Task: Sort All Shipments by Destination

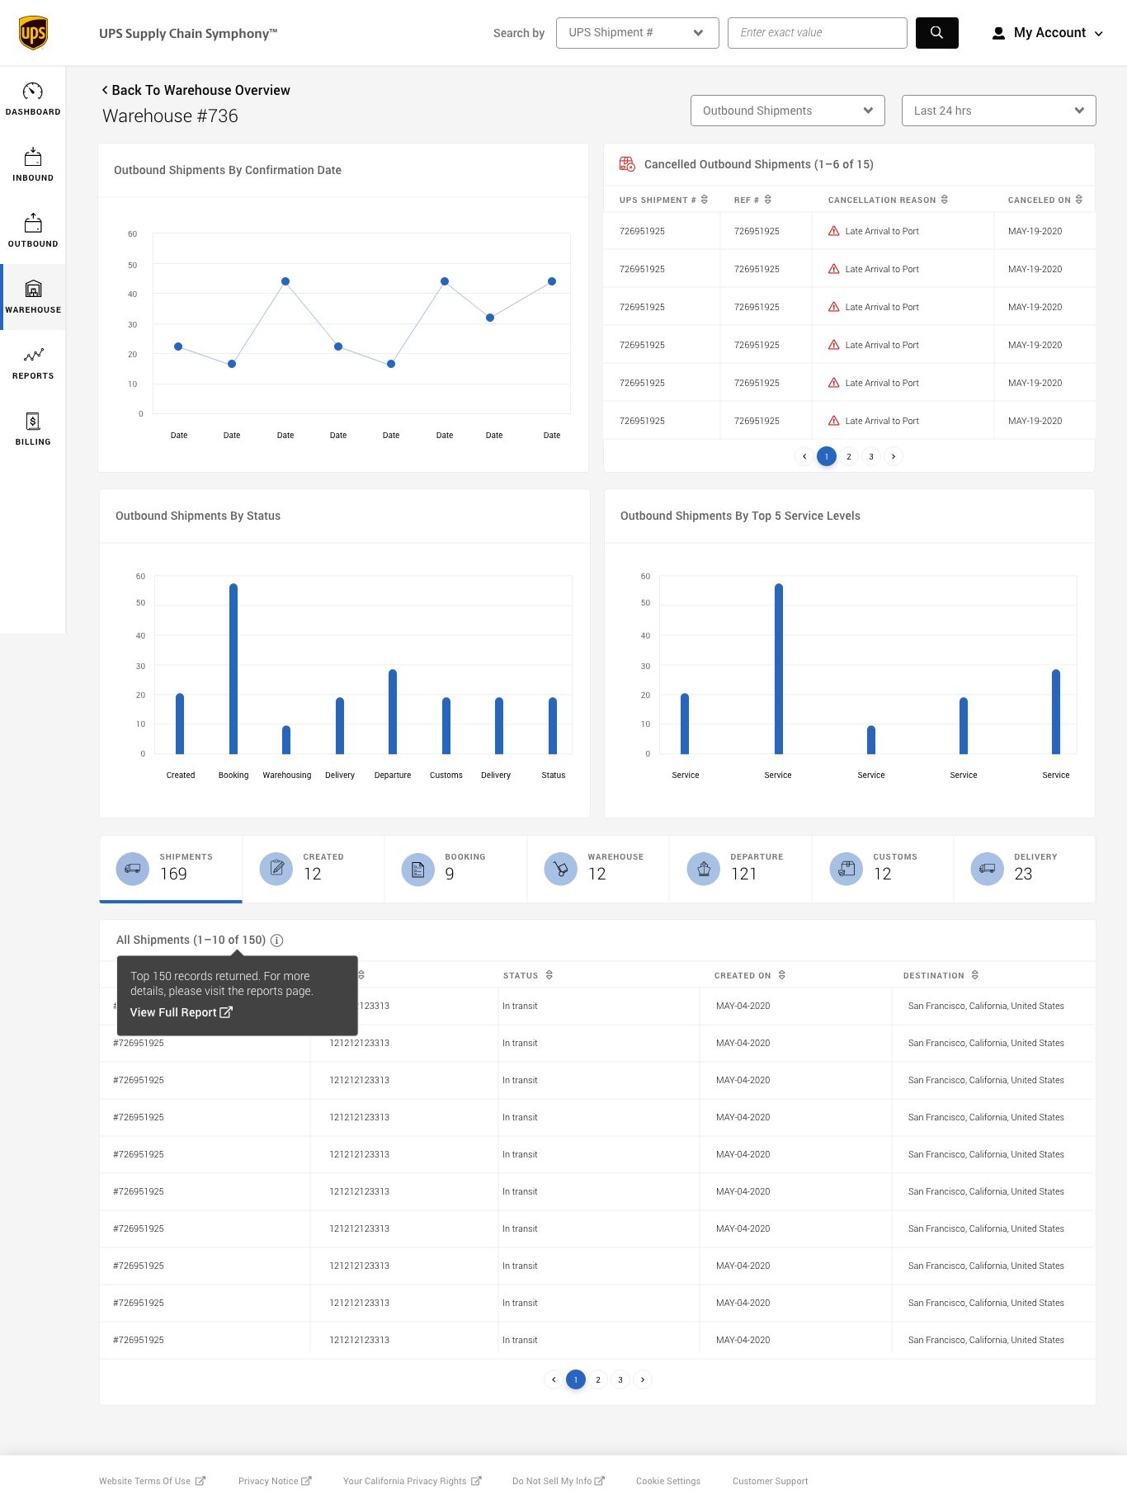Action: [x=975, y=975]
